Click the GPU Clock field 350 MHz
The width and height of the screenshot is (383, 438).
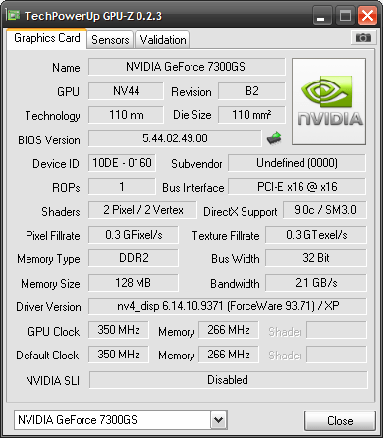coord(119,330)
